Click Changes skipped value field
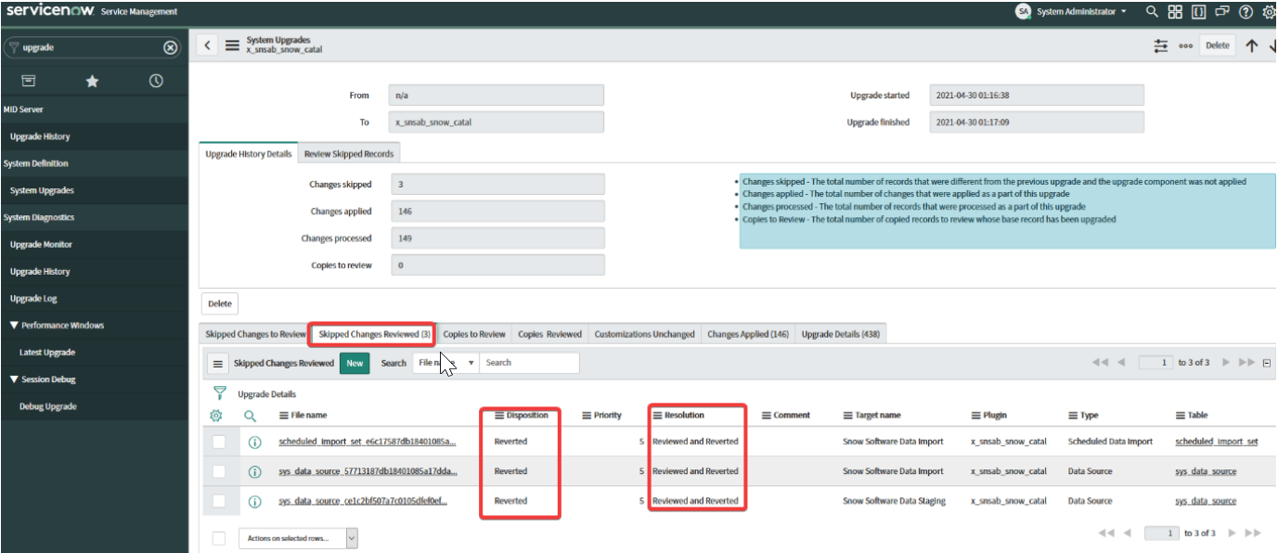Screen dimensions: 1278x553 [x=497, y=185]
